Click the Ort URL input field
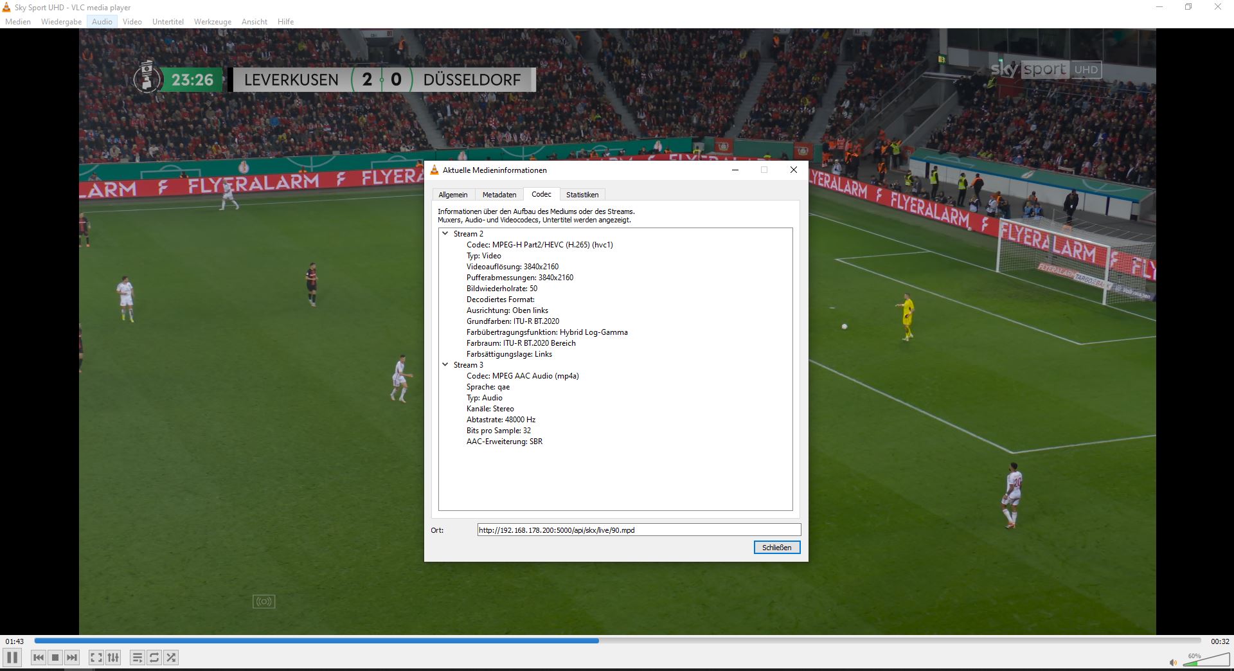The height and width of the screenshot is (671, 1234). tap(639, 530)
